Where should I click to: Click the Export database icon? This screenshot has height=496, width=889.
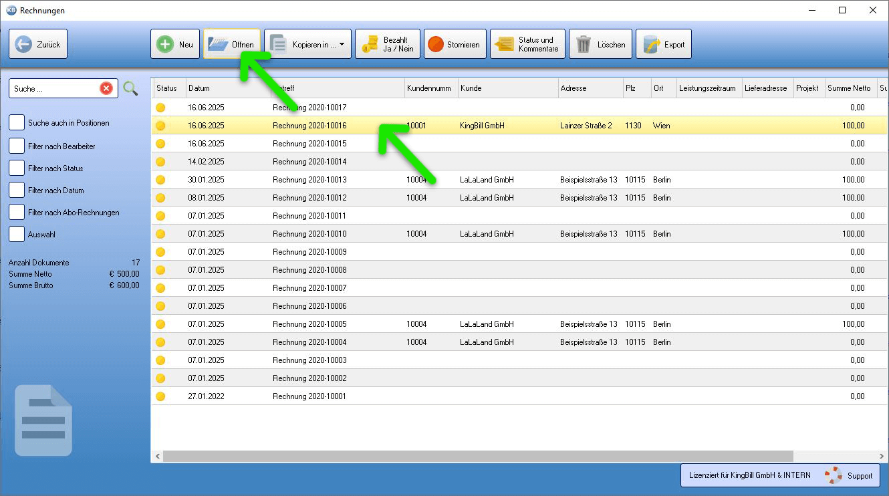651,44
